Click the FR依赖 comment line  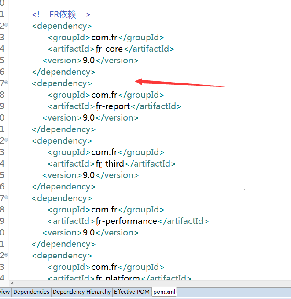61,15
